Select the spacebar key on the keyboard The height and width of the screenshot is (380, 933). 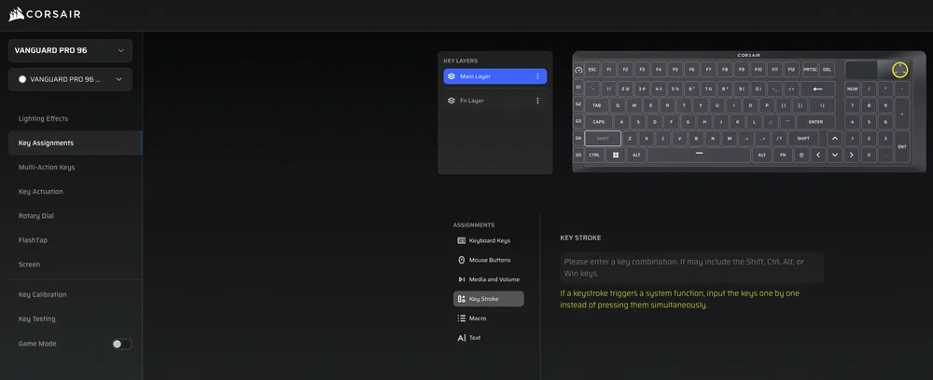(699, 155)
